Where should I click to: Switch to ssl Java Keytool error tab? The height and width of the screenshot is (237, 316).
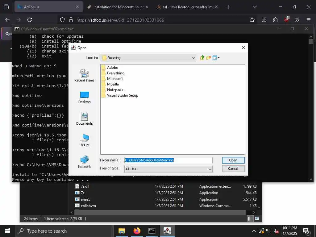187,7
